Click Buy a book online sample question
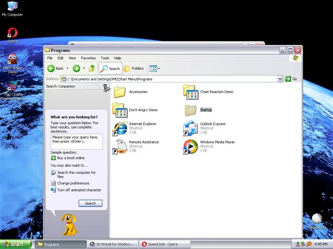 pyautogui.click(x=68, y=158)
